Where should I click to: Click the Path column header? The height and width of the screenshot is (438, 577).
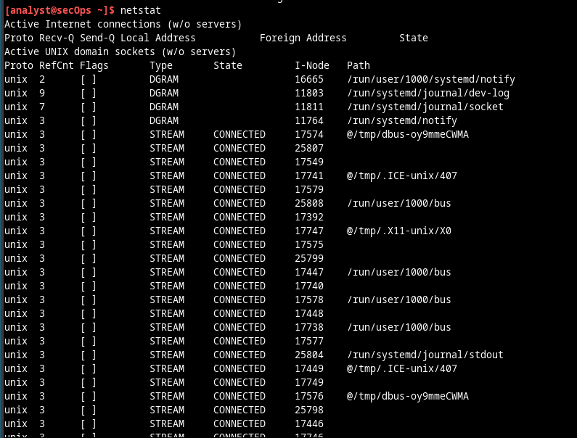[x=359, y=65]
